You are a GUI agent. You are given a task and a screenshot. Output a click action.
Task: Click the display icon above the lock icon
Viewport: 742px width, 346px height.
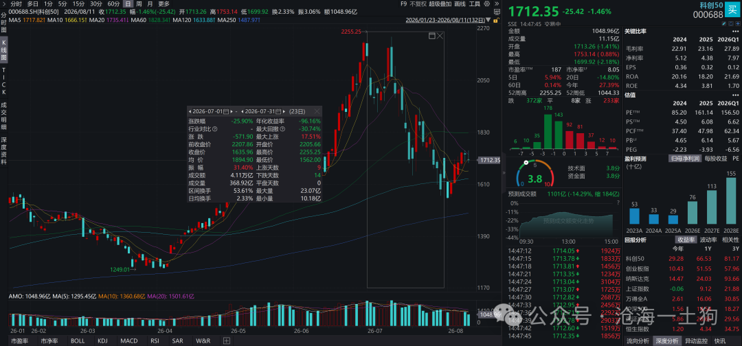coord(497,12)
